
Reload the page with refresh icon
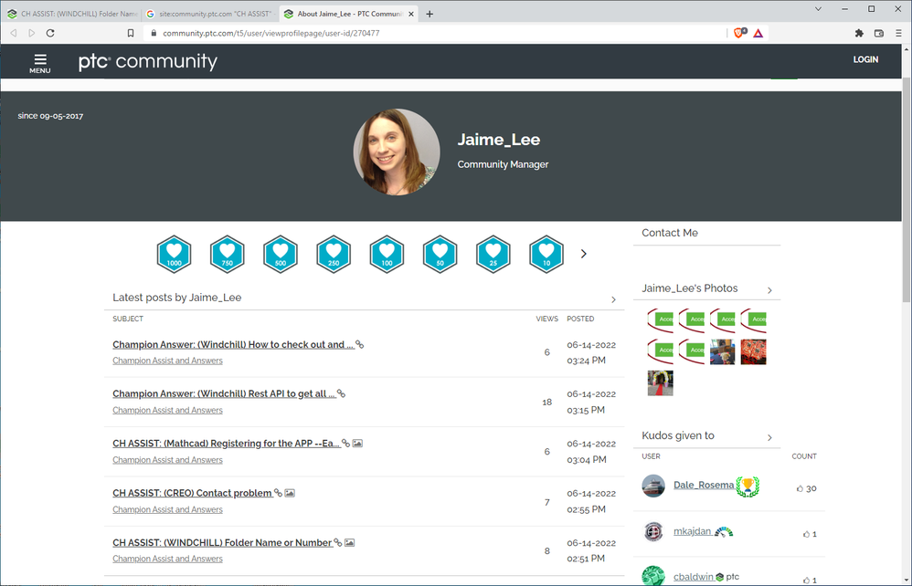[50, 33]
